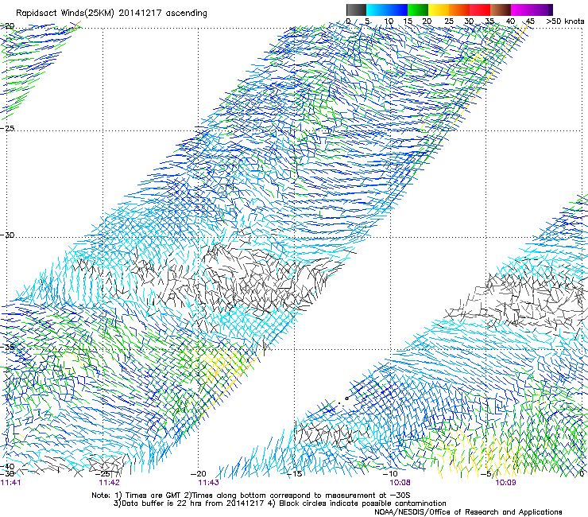
Task: Click the longitude axis label -25 at bottom
Action: point(103,474)
